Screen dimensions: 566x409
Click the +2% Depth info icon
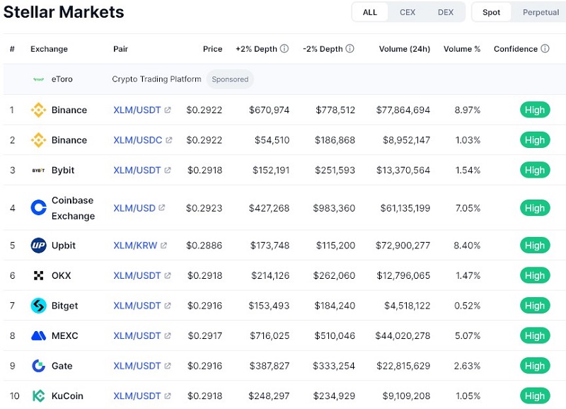pos(284,48)
